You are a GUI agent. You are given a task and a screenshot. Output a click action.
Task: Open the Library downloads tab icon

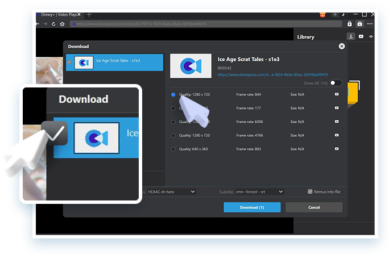351,36
